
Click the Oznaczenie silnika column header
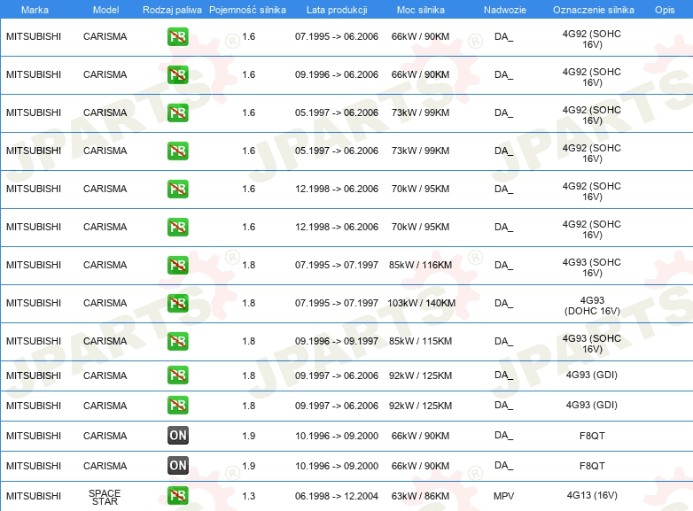(594, 10)
